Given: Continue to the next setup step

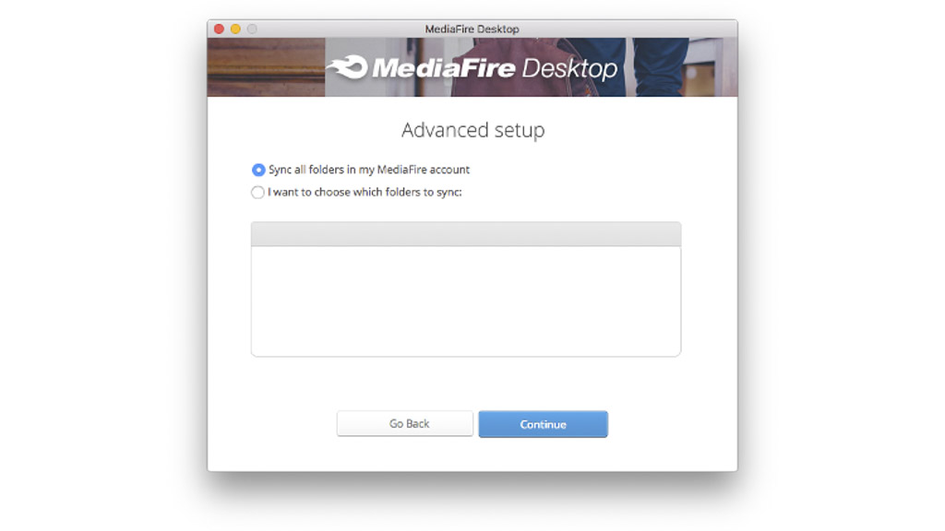Looking at the screenshot, I should pyautogui.click(x=543, y=424).
